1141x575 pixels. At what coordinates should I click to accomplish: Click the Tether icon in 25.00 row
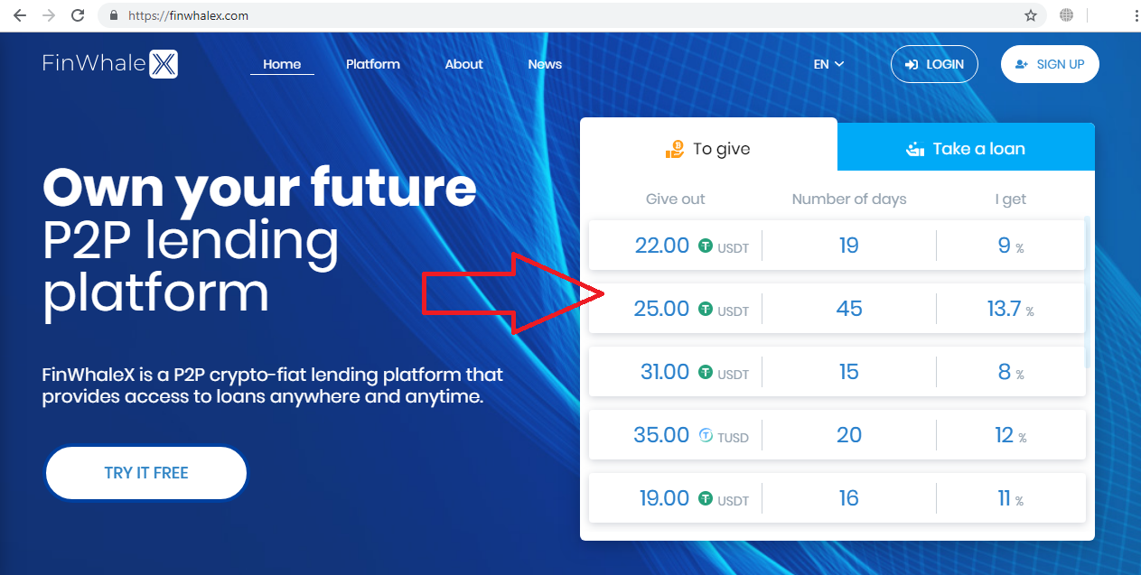pos(706,309)
